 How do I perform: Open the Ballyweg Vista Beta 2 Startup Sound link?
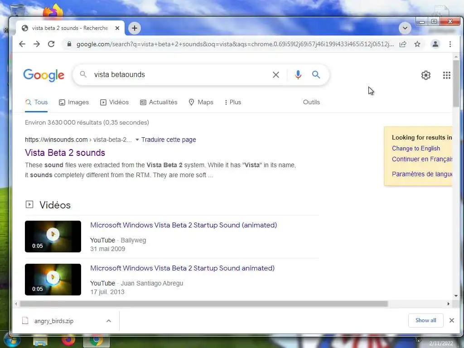(184, 225)
